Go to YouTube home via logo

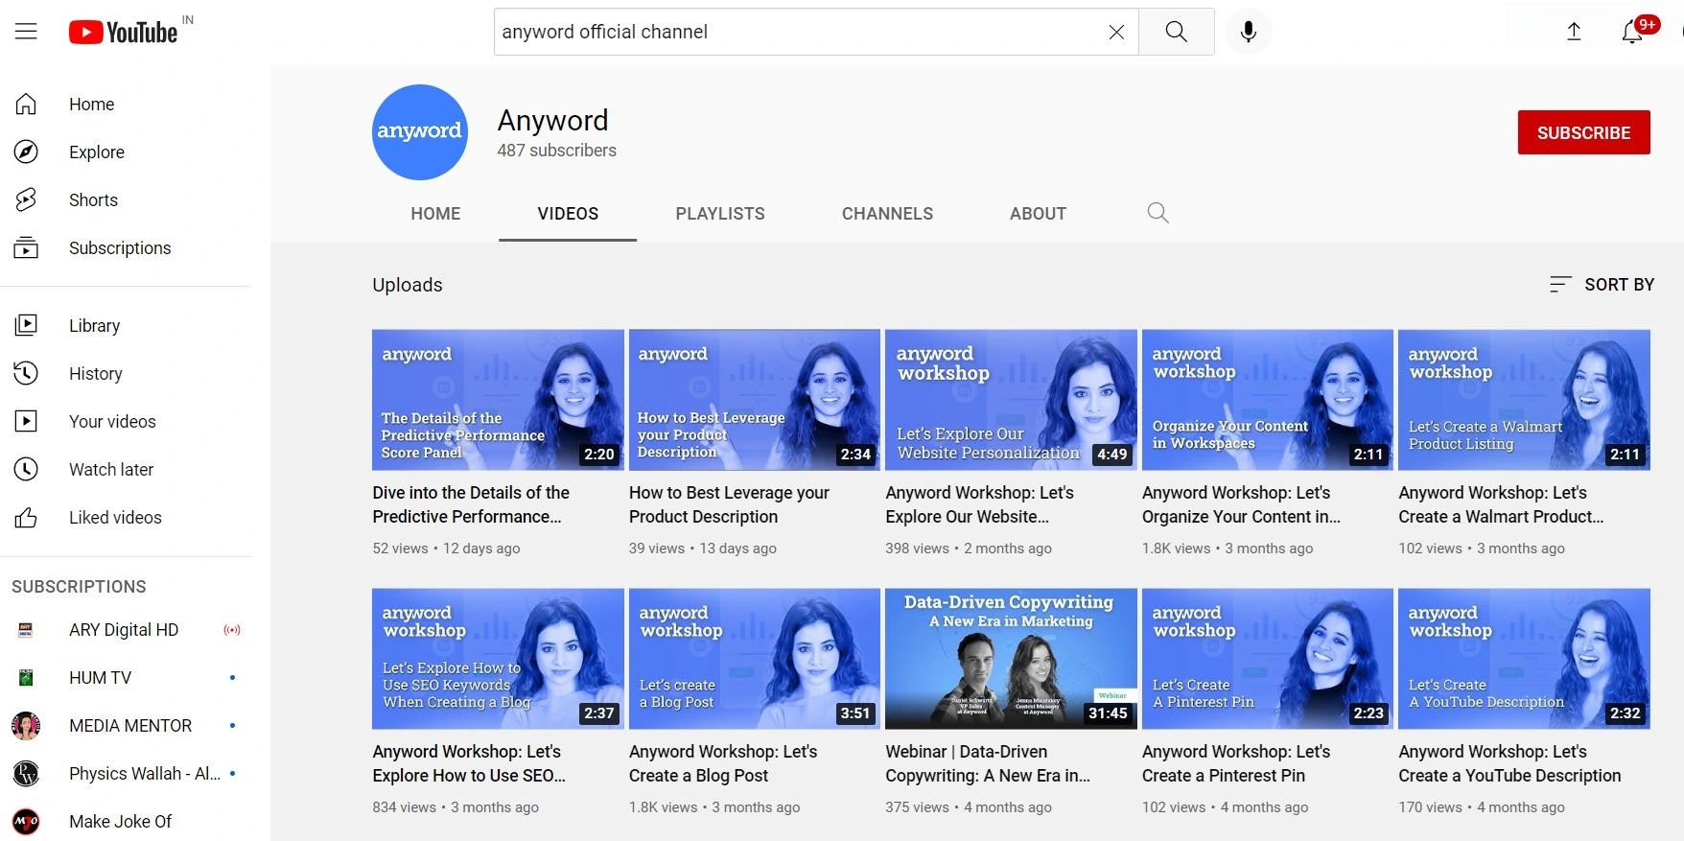tap(123, 32)
